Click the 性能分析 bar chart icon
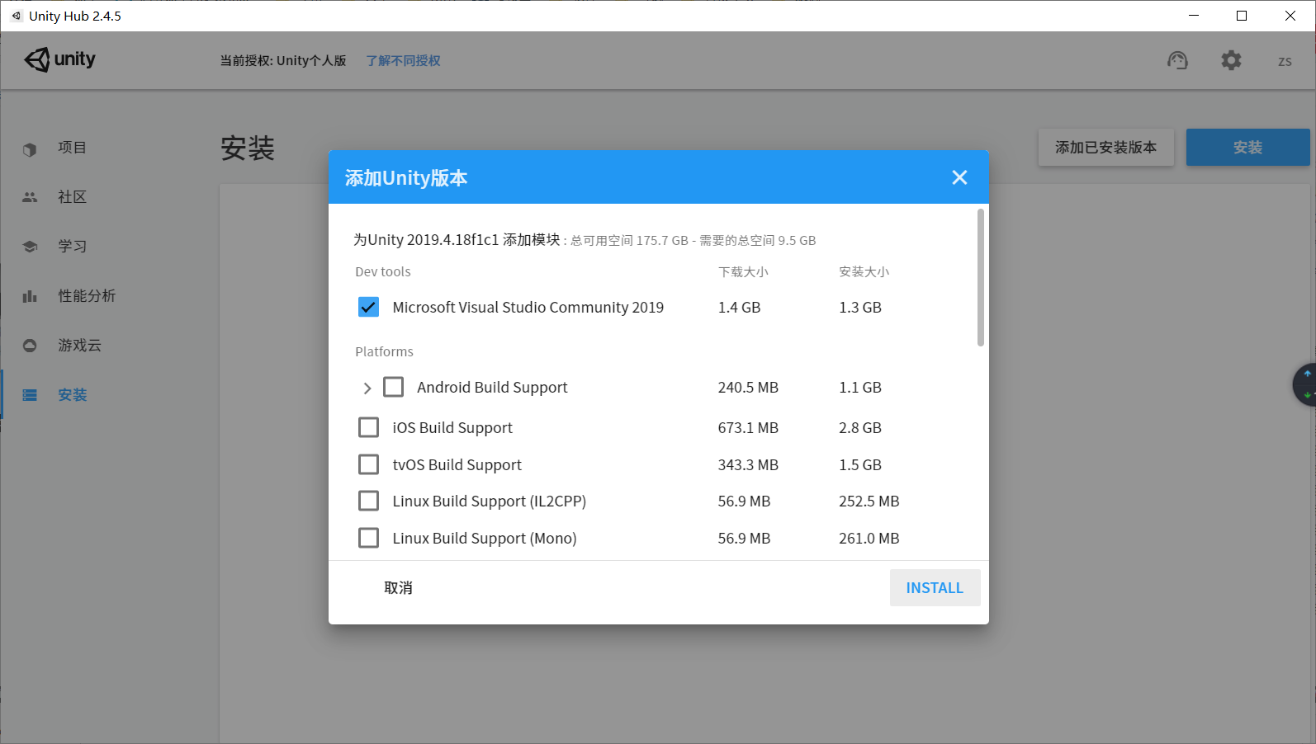This screenshot has width=1316, height=744. (x=30, y=296)
